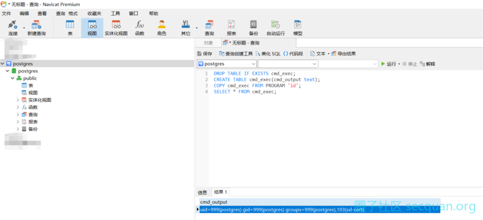Select the 视图 item in tree
Screen dimensions: 483x220
click(30, 93)
